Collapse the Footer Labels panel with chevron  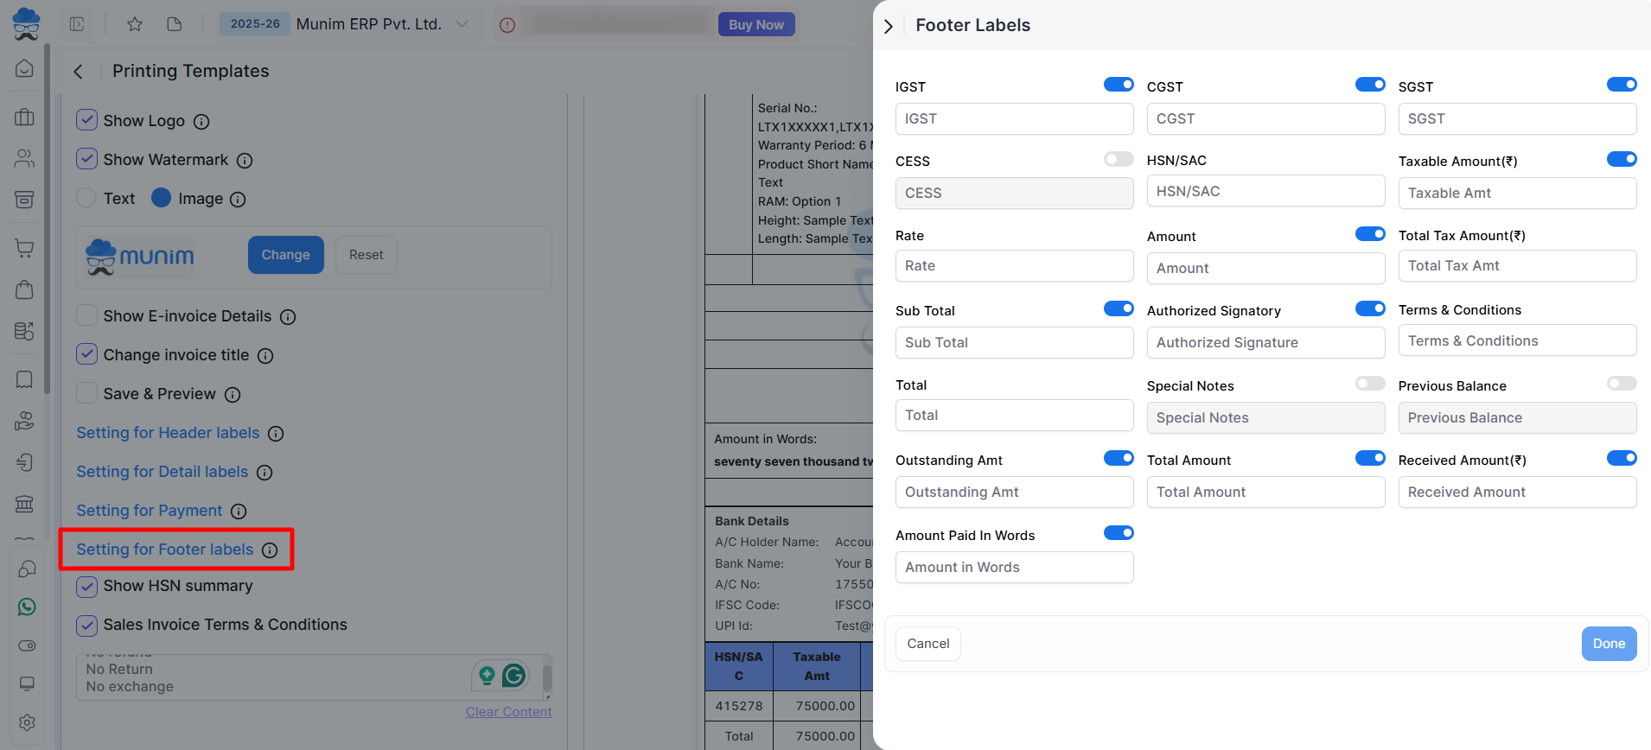889,26
